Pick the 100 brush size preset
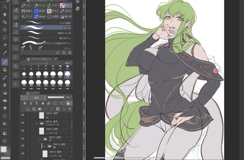Image resolution: width=244 pixels, height=160 pixels. coord(38,83)
